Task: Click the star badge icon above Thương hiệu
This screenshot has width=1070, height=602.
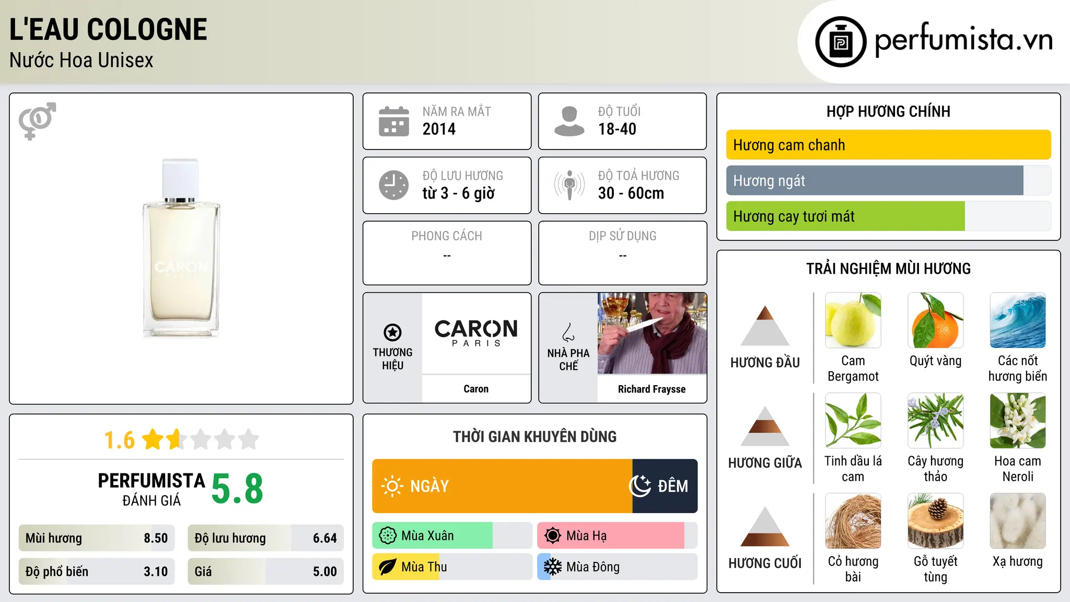Action: coord(393,332)
